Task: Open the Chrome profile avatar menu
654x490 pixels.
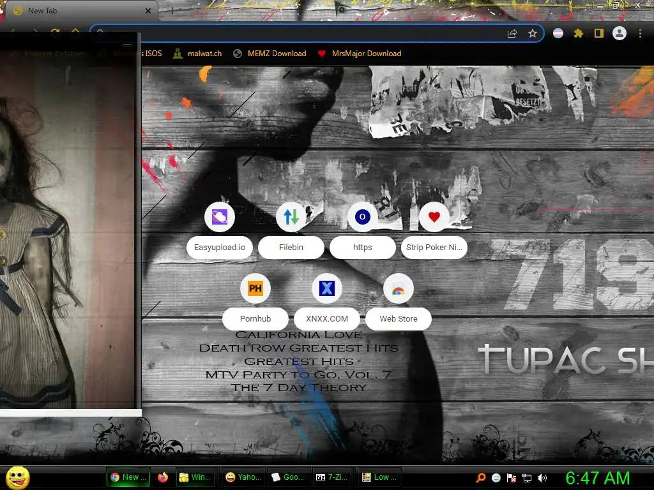Action: [x=620, y=33]
